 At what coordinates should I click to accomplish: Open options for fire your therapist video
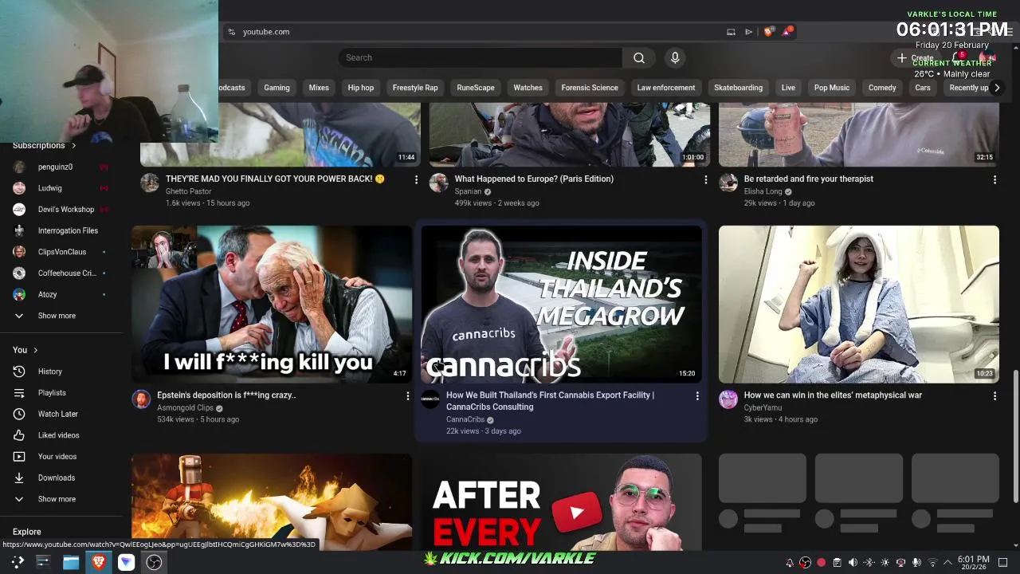[x=994, y=180]
